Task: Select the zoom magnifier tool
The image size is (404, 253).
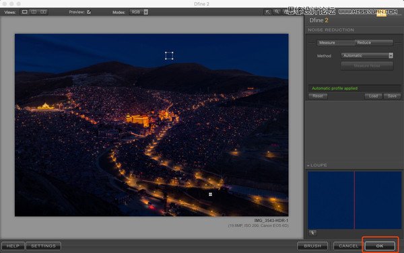Action: click(x=277, y=12)
